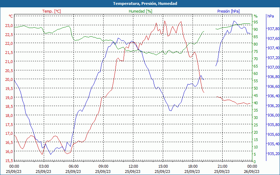The width and height of the screenshot is (280, 175).
Task: Click the blue 'hPa' unit label
Action: 271,16
